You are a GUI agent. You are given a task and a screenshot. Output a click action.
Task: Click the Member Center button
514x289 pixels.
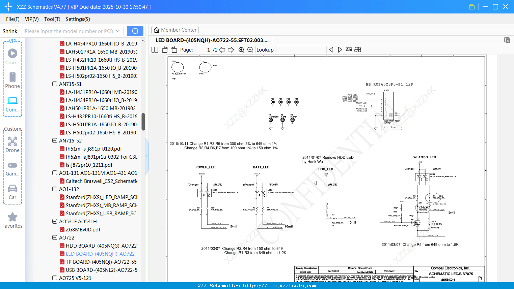pyautogui.click(x=175, y=30)
